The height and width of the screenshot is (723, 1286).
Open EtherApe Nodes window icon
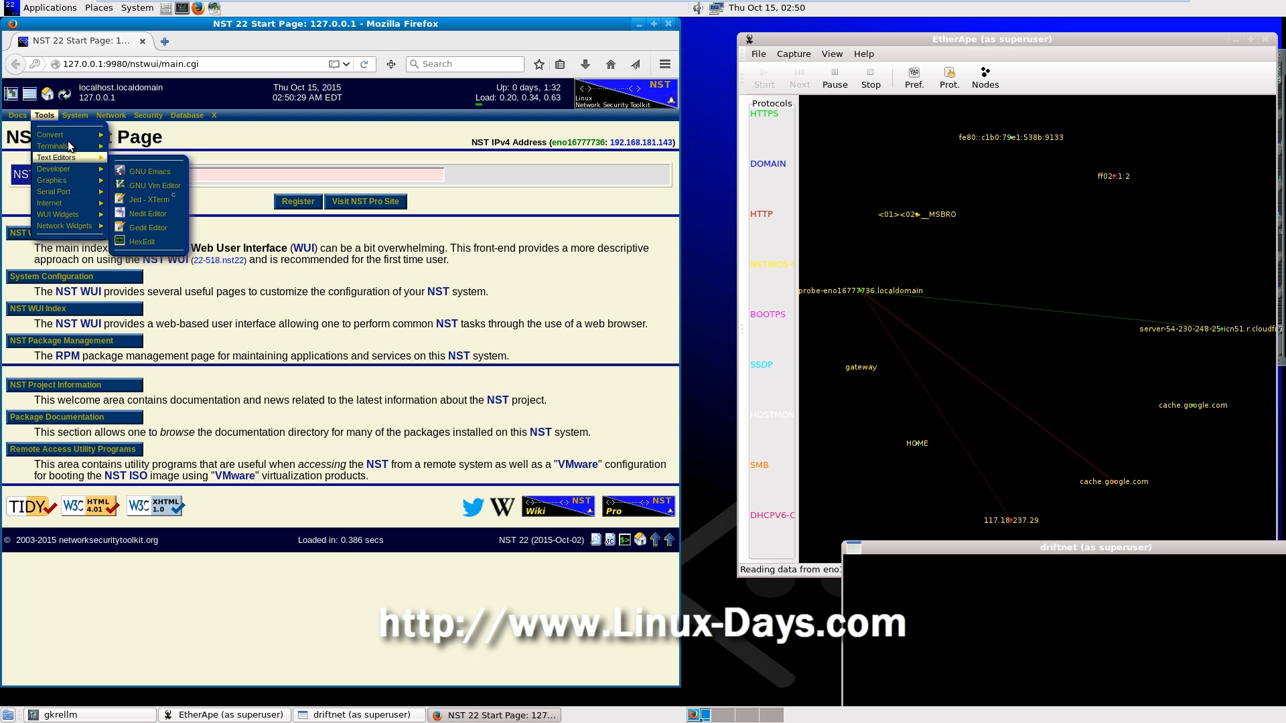tap(985, 78)
